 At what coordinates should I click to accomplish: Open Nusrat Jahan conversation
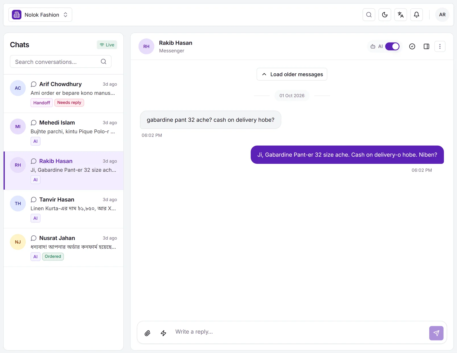63,248
